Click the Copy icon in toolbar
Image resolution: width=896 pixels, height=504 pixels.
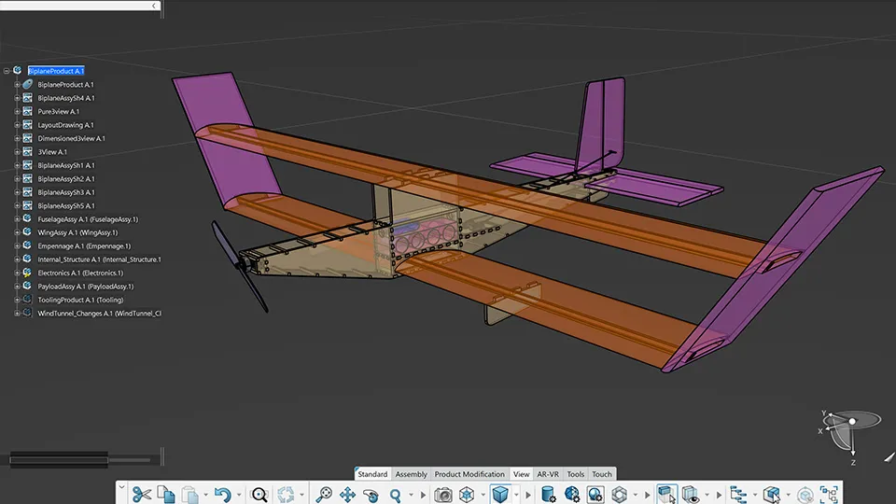point(166,494)
